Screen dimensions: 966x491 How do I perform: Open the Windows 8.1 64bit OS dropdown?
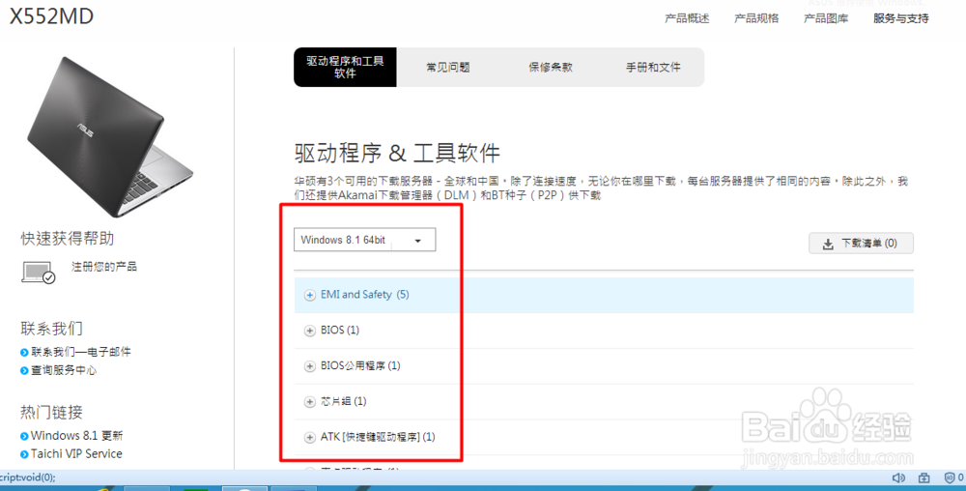pos(365,241)
